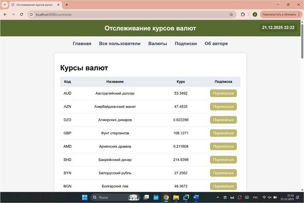
Task: Subscribe to the Австралийский доллар rate
Action: [x=223, y=93]
